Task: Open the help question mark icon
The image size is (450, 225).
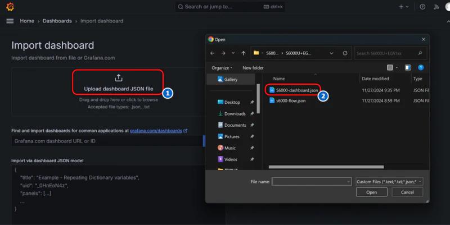Action: [x=422, y=7]
